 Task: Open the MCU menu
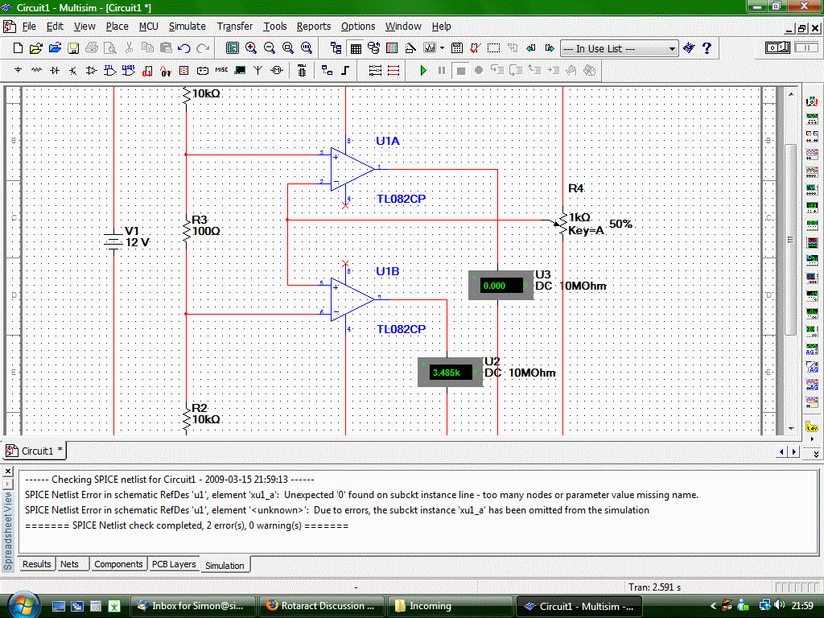[x=149, y=27]
